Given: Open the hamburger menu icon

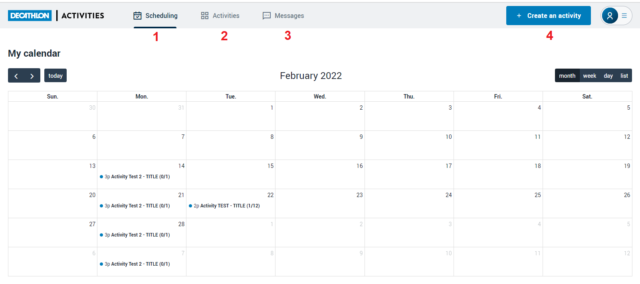Looking at the screenshot, I should point(624,16).
